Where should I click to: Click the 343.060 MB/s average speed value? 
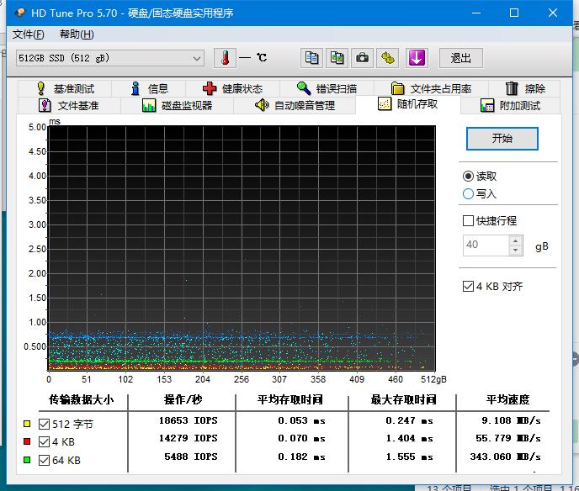(x=505, y=457)
